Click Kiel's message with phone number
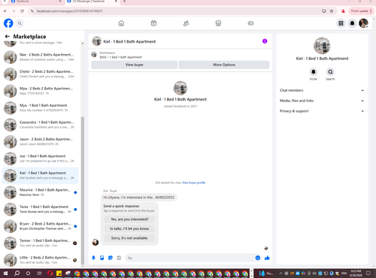The image size is (376, 278). pos(138,198)
